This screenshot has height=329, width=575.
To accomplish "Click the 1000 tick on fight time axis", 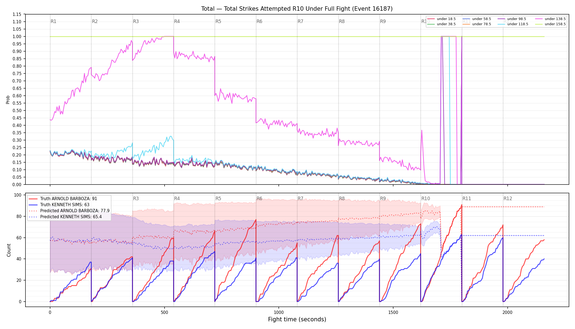I will click(x=279, y=312).
